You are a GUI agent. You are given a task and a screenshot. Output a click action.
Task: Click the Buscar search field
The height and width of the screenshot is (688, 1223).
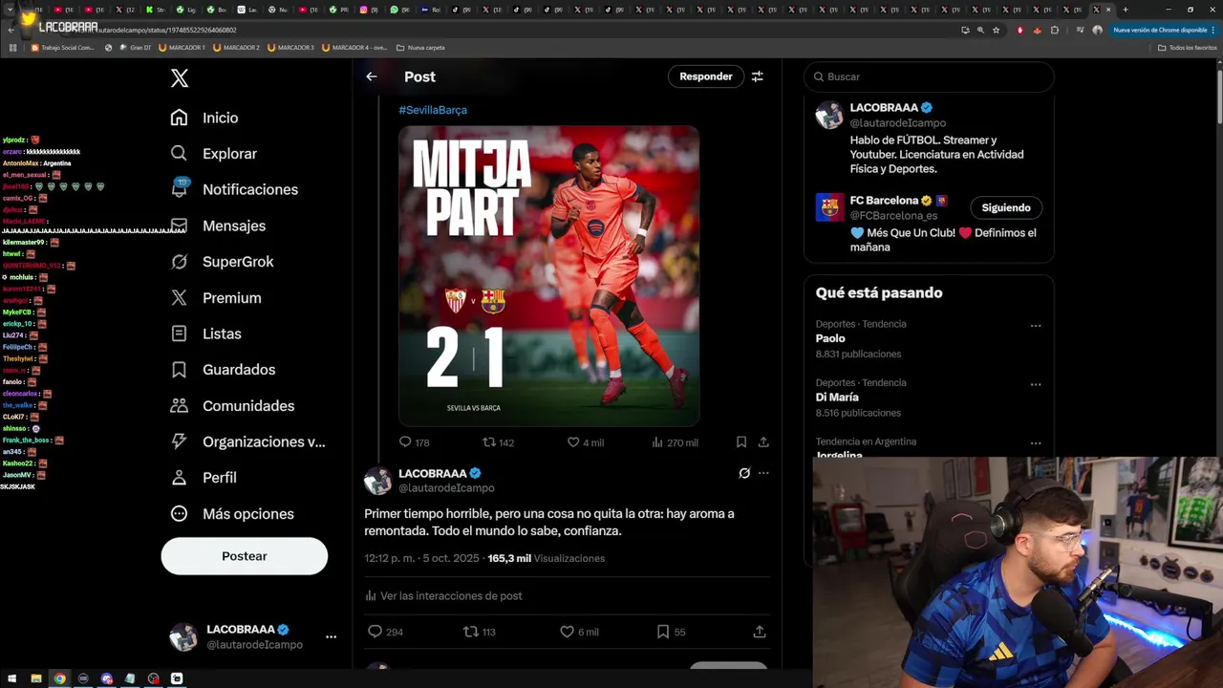(929, 76)
